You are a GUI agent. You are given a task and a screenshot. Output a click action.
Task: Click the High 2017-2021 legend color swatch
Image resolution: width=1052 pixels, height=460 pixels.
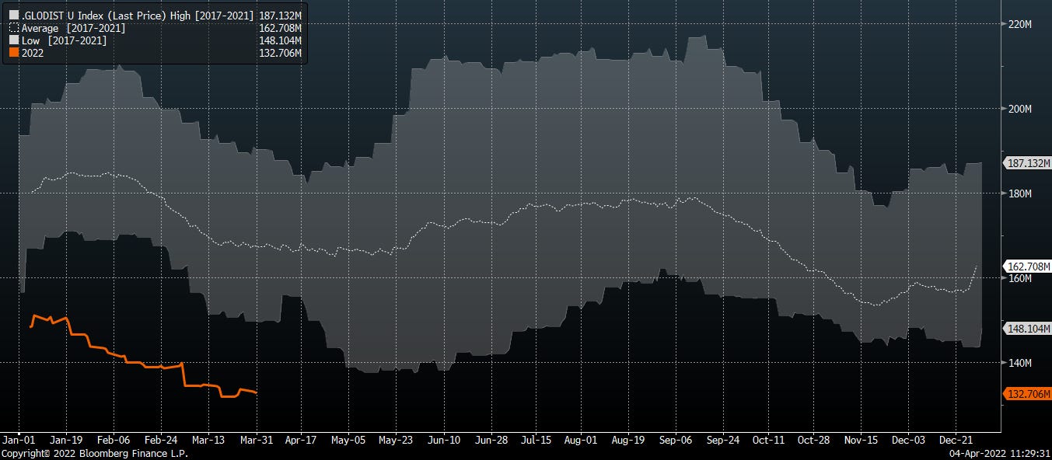pyautogui.click(x=12, y=16)
